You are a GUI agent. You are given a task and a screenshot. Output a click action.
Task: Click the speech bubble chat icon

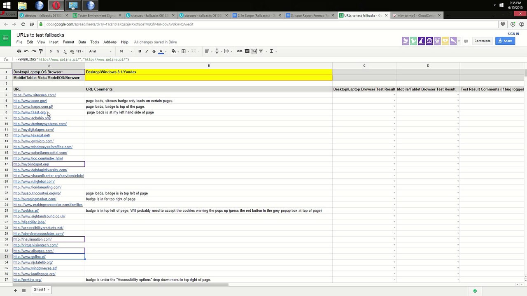(466, 41)
